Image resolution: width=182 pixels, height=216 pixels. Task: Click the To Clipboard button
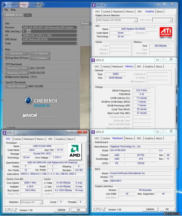pyautogui.click(x=40, y=54)
